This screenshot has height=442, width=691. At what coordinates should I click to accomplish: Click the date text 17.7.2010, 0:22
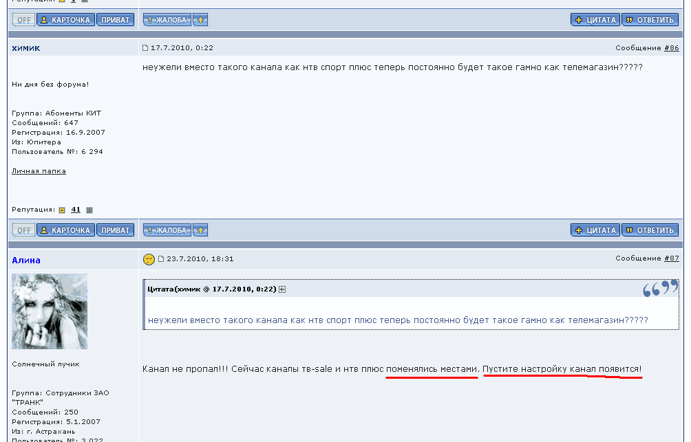(x=182, y=47)
